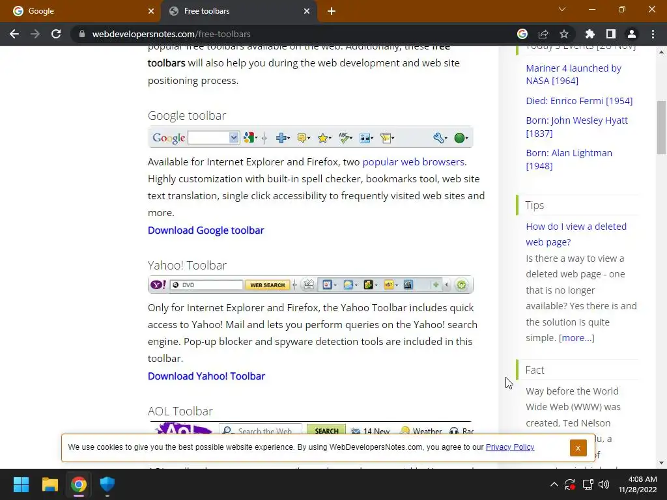Click the Fact sidebar heading

[534, 370]
